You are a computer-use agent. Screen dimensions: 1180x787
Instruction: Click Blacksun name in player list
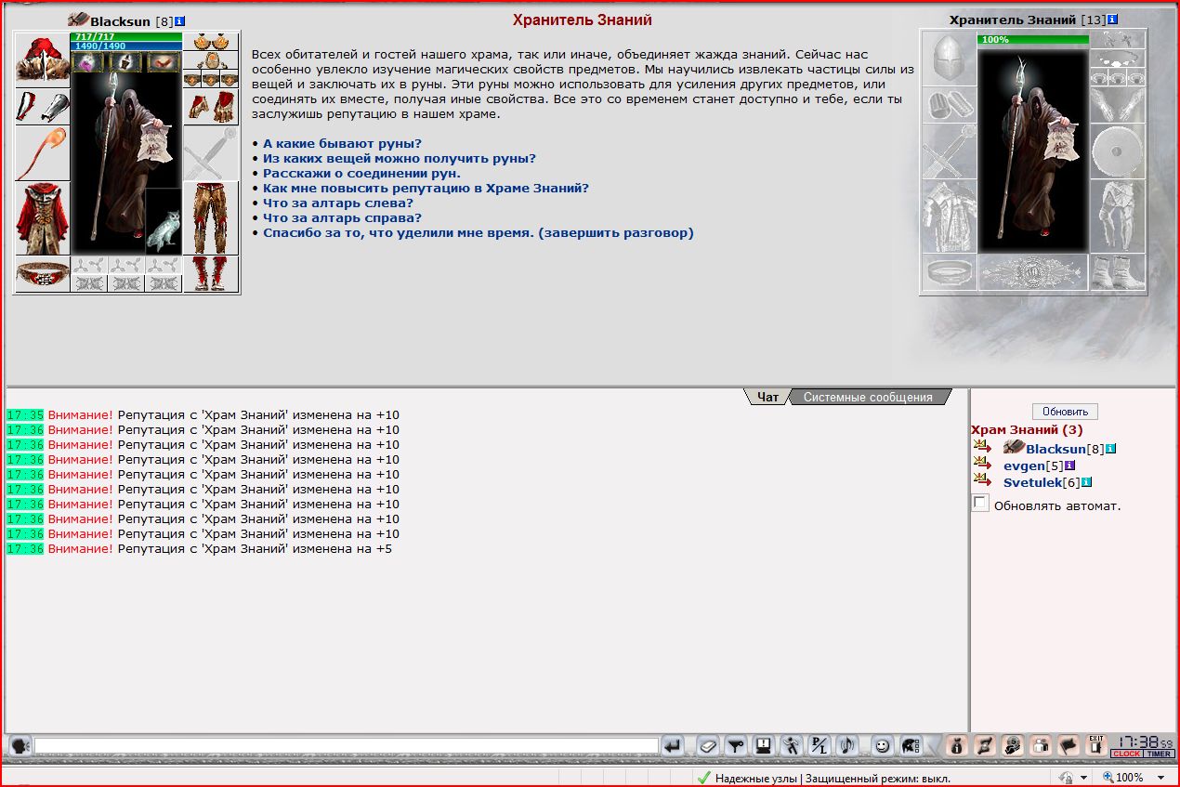[1055, 449]
